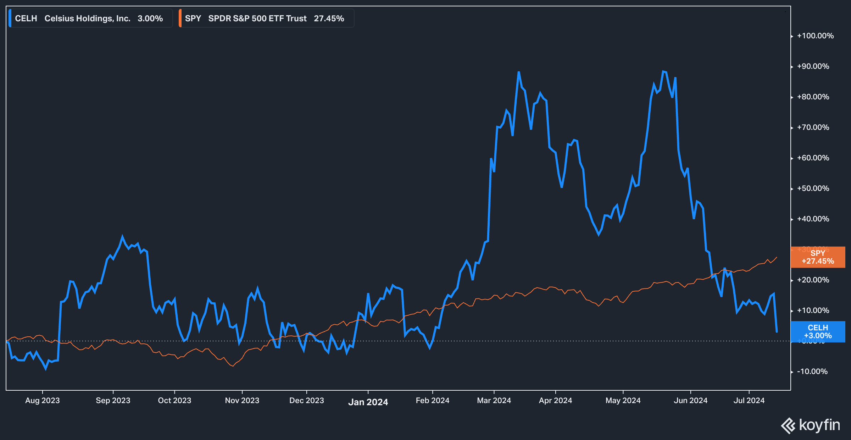This screenshot has height=440, width=851.
Task: Click the Feb 2024 x-axis label
Action: [x=433, y=401]
